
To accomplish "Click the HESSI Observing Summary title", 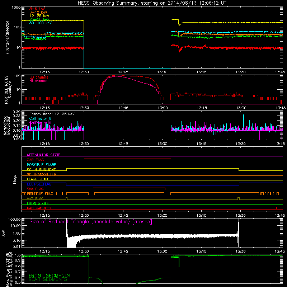I will pyautogui.click(x=152, y=3).
